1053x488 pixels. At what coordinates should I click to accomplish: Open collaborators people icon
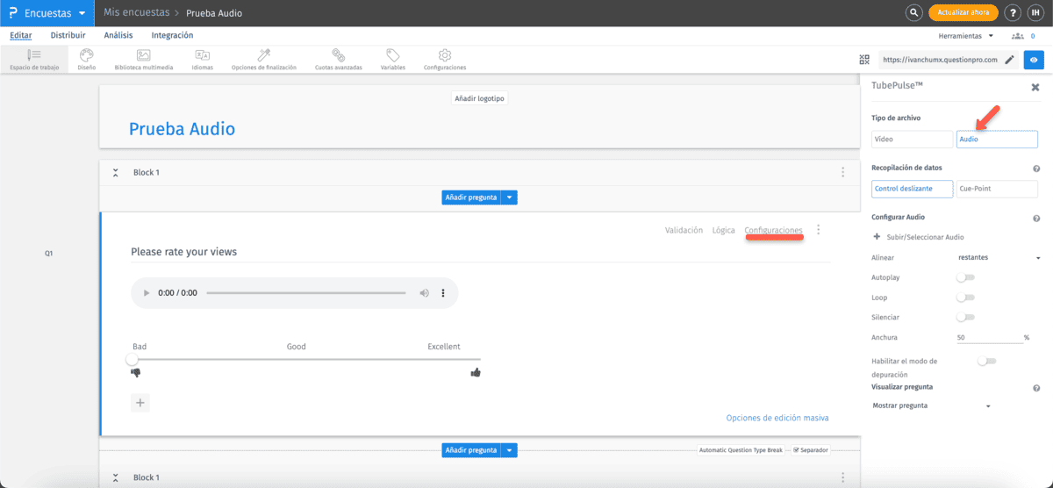pos(1018,36)
